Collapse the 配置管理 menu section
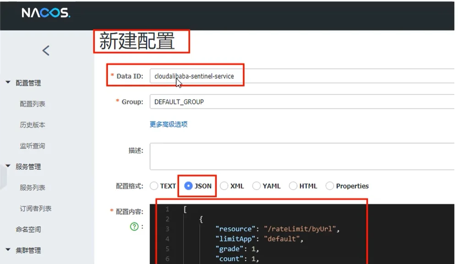The width and height of the screenshot is (458, 264). pyautogui.click(x=8, y=82)
